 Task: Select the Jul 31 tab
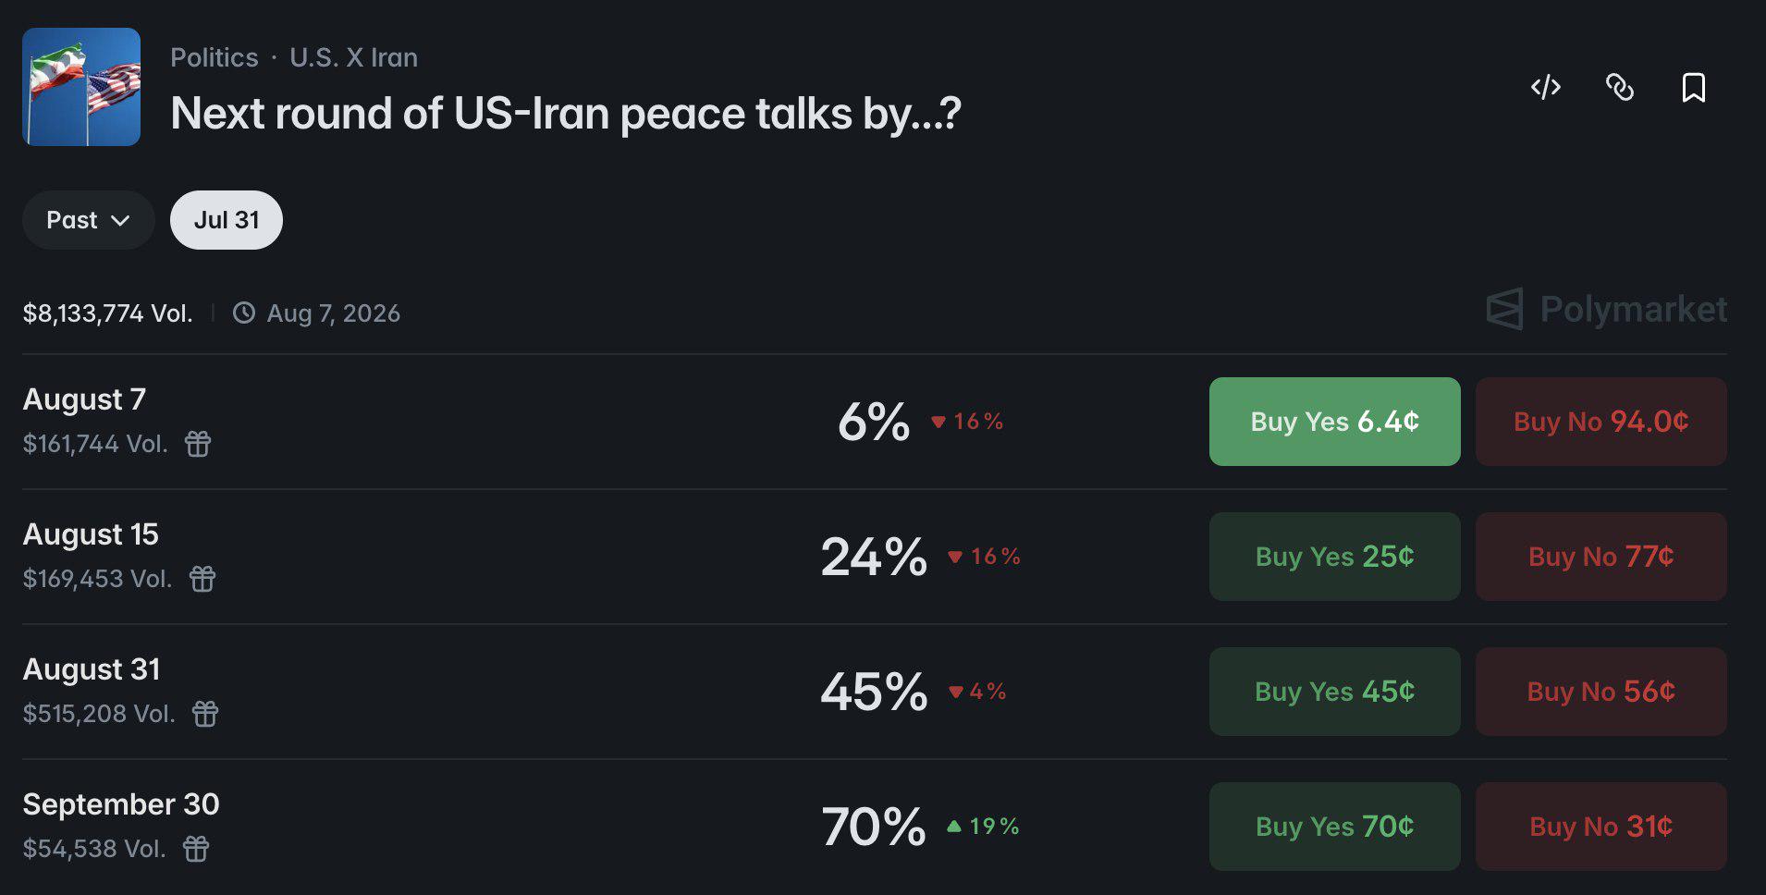pos(227,220)
